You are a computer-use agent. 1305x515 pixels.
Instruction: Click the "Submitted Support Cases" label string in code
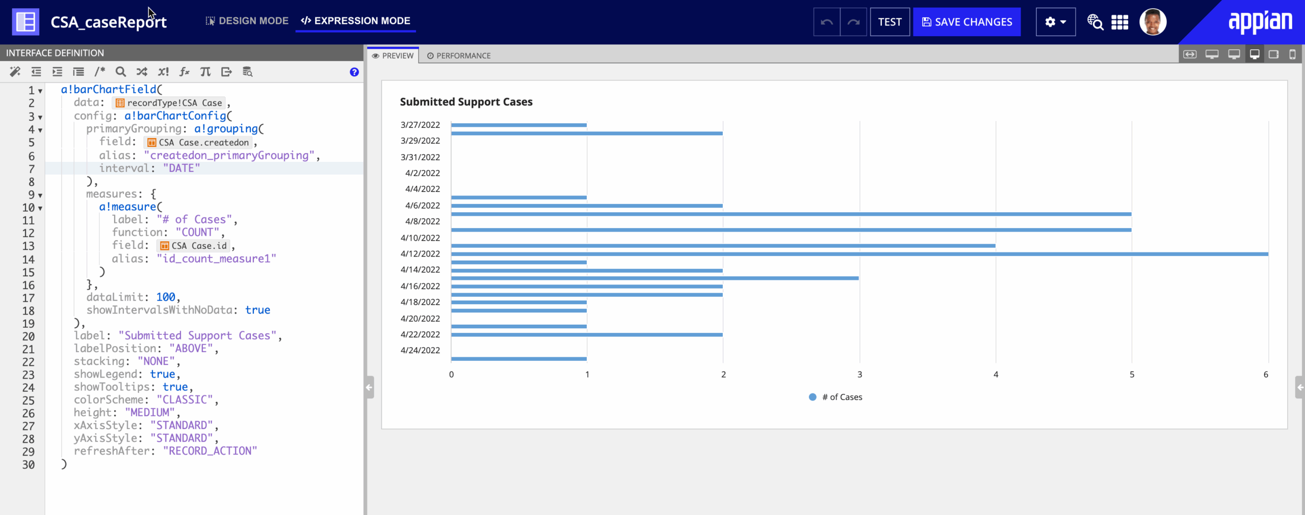coord(198,336)
